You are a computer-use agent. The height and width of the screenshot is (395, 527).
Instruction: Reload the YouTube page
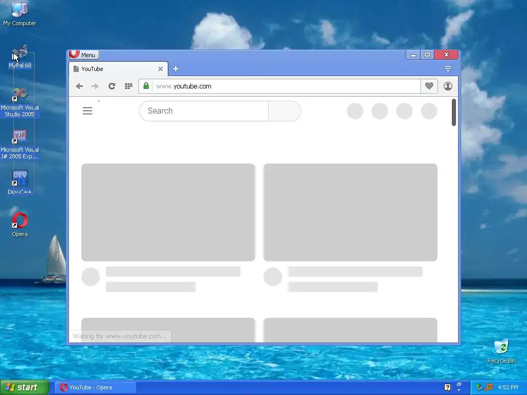coord(112,86)
